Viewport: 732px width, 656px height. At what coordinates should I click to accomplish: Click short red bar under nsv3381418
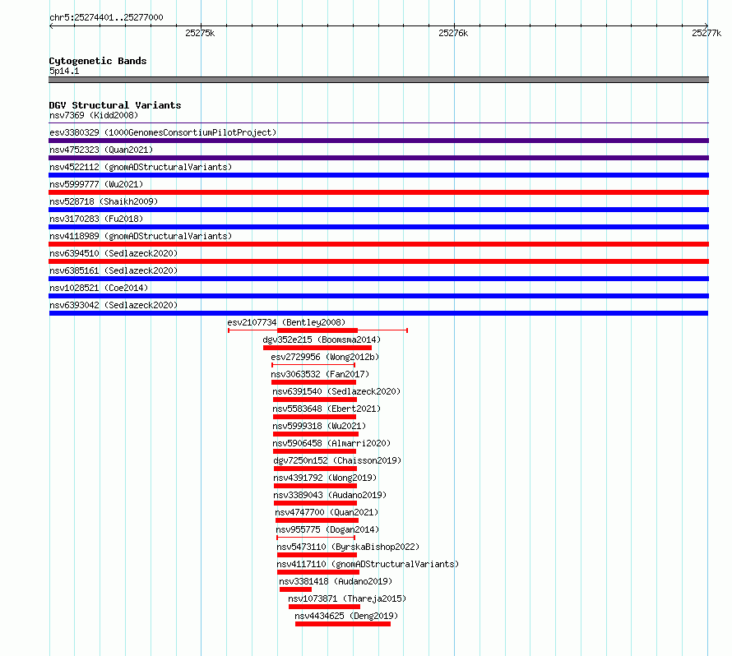click(295, 589)
